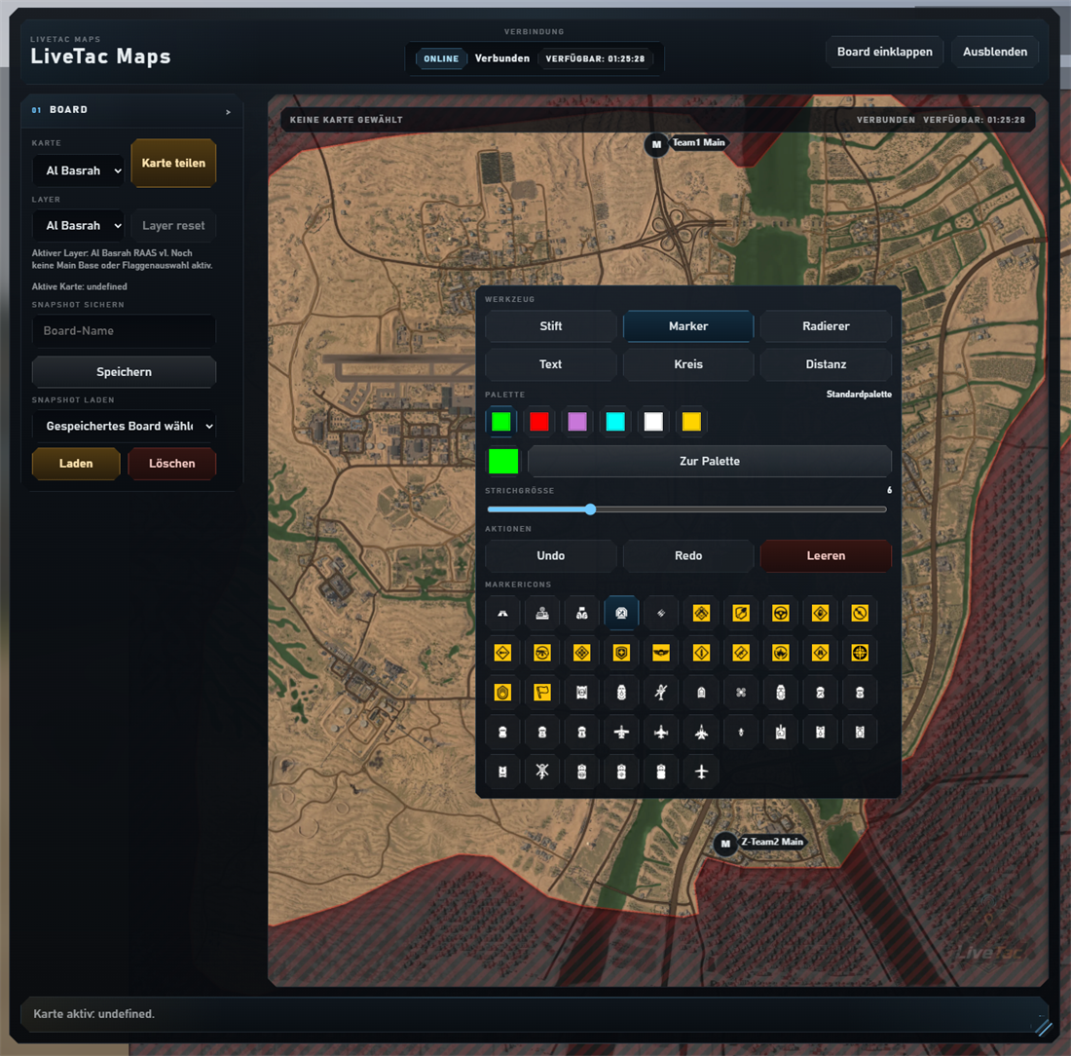
Task: Save the snapshot with Speichern
Action: (124, 372)
